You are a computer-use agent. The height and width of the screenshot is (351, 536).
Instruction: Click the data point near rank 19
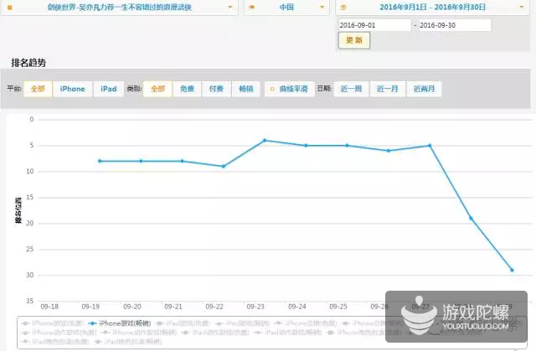[471, 218]
